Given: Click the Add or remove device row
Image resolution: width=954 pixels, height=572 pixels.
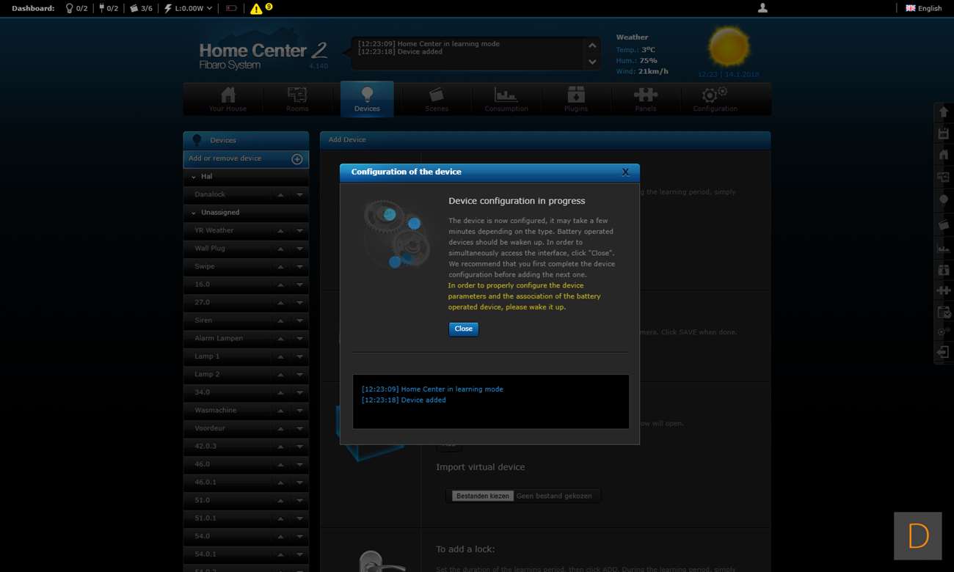Looking at the screenshot, I should (x=246, y=159).
